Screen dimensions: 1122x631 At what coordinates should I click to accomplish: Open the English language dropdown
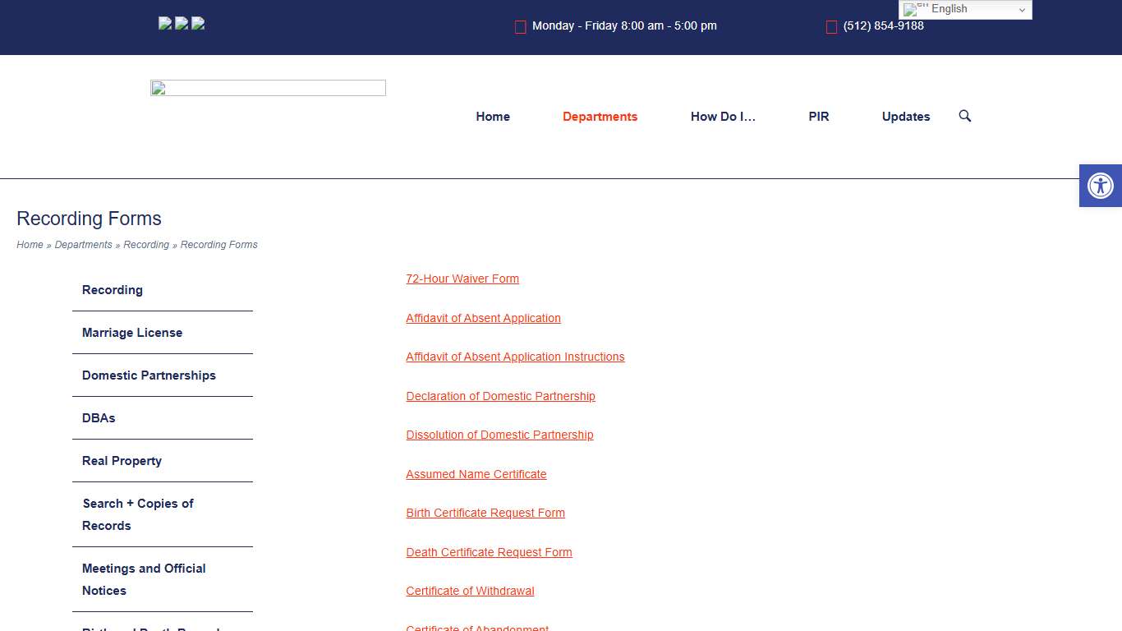(x=965, y=9)
